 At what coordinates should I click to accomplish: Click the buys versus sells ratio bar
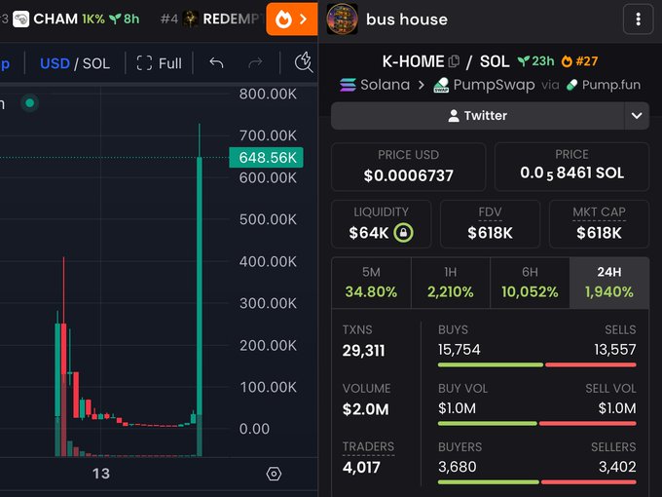point(537,364)
